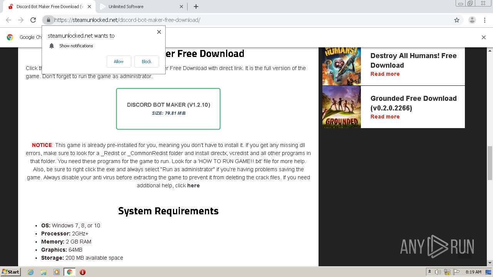The height and width of the screenshot is (277, 493).
Task: Select the 'OS: Windows 7, 8, or 10' line
Action: pos(70,225)
